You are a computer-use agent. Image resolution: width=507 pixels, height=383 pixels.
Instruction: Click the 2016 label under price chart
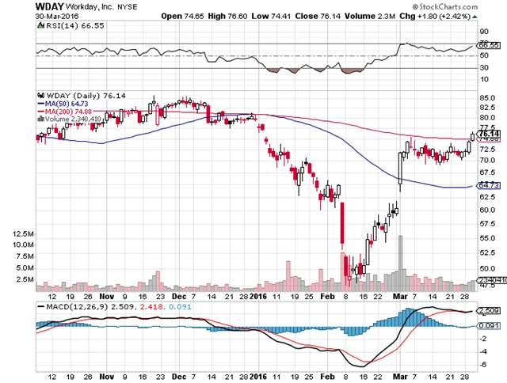click(258, 297)
